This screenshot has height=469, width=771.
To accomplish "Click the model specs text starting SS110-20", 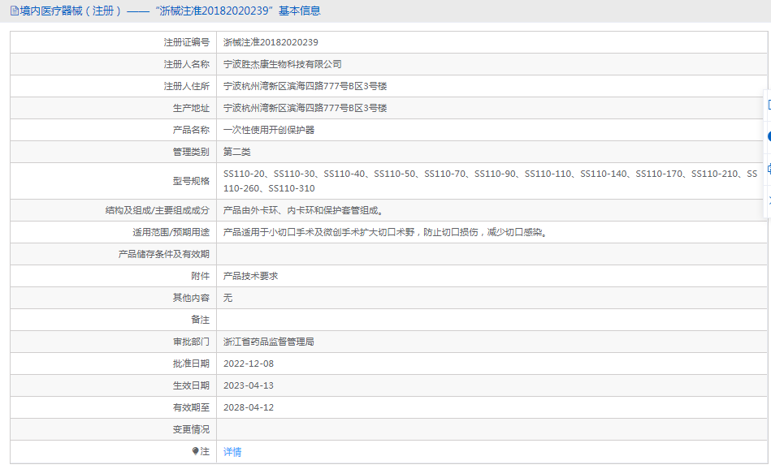I will click(490, 181).
